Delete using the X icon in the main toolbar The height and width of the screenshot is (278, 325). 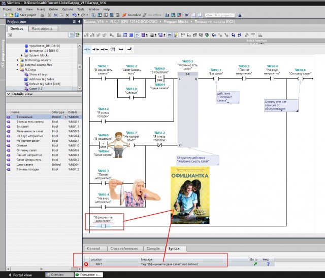click(68, 15)
